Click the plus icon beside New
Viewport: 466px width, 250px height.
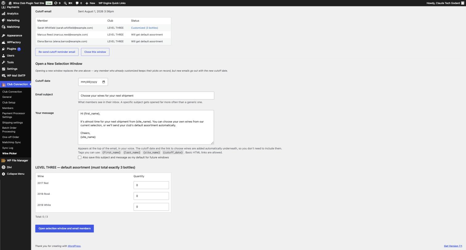tap(87, 3)
